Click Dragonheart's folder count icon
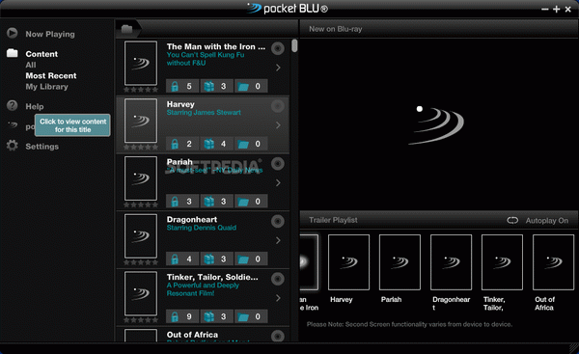This screenshot has width=579, height=354. tap(243, 259)
